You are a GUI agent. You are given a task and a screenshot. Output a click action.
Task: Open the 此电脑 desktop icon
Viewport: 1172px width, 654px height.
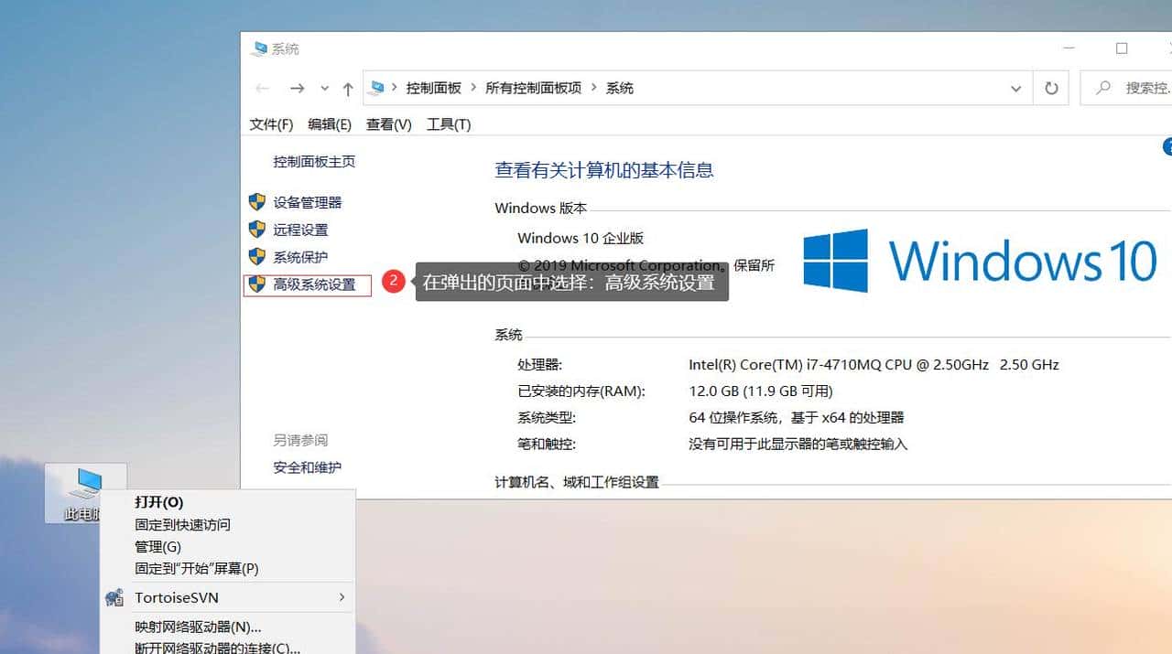click(x=85, y=485)
